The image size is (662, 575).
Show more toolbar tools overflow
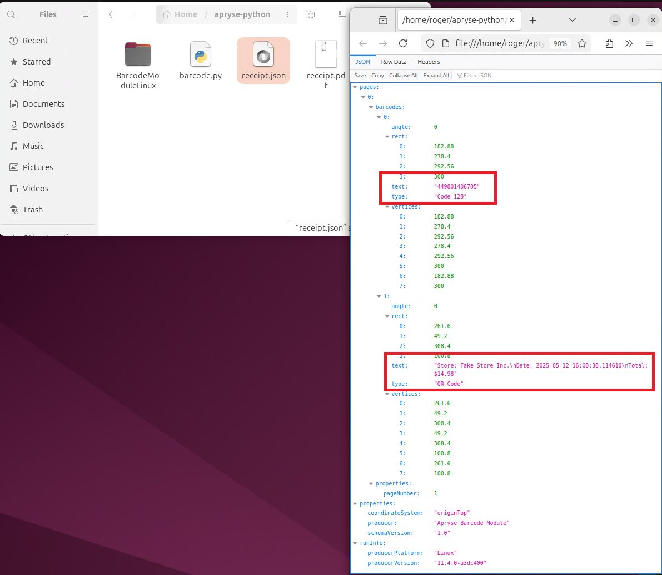629,43
